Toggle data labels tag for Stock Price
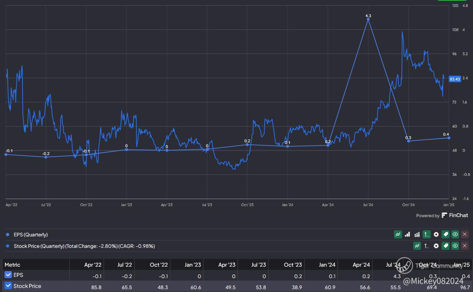473x292 pixels. click(446, 246)
